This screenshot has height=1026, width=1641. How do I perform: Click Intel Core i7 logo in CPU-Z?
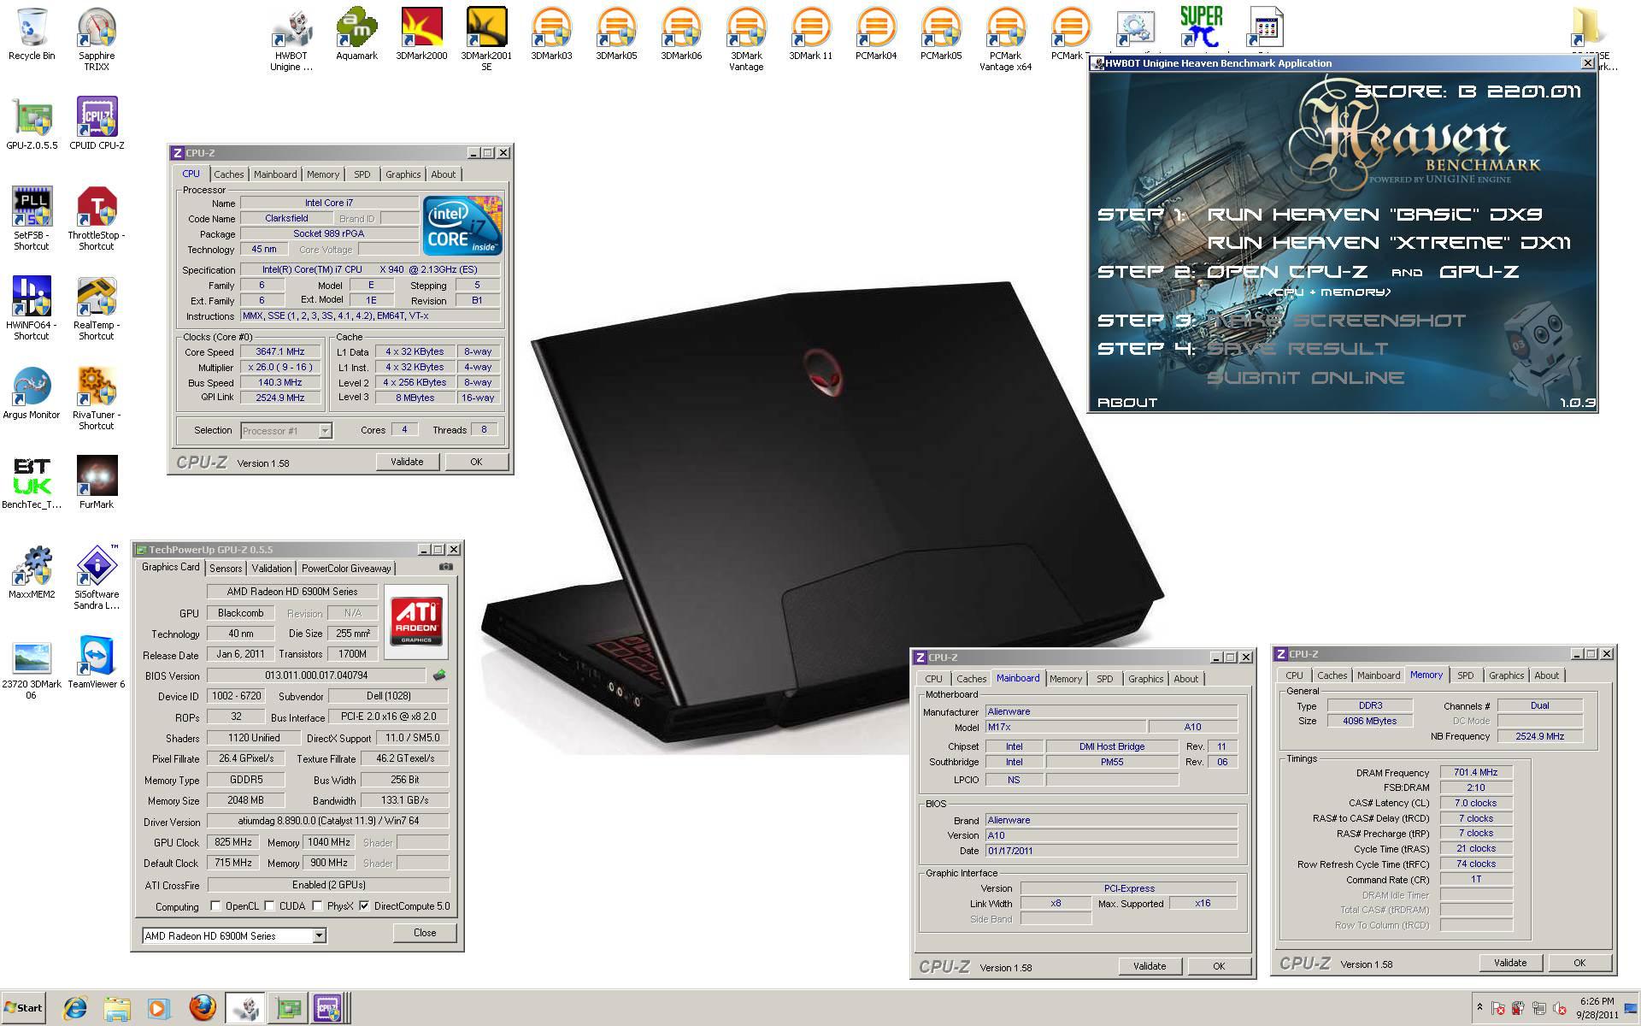[462, 227]
